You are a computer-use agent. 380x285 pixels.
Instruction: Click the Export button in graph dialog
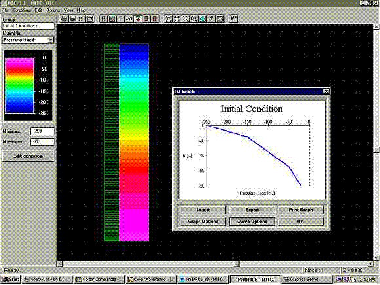click(x=252, y=210)
